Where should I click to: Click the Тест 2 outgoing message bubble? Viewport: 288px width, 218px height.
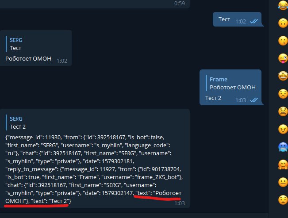230,87
